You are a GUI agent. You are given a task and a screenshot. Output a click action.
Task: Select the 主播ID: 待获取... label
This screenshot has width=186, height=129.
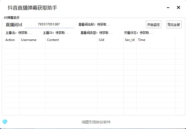click(56, 33)
